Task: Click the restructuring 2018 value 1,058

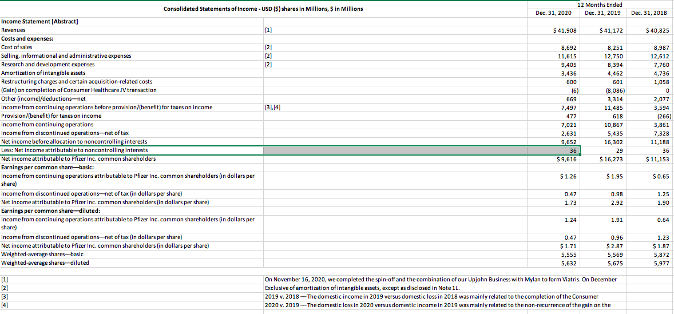Action: tap(661, 82)
